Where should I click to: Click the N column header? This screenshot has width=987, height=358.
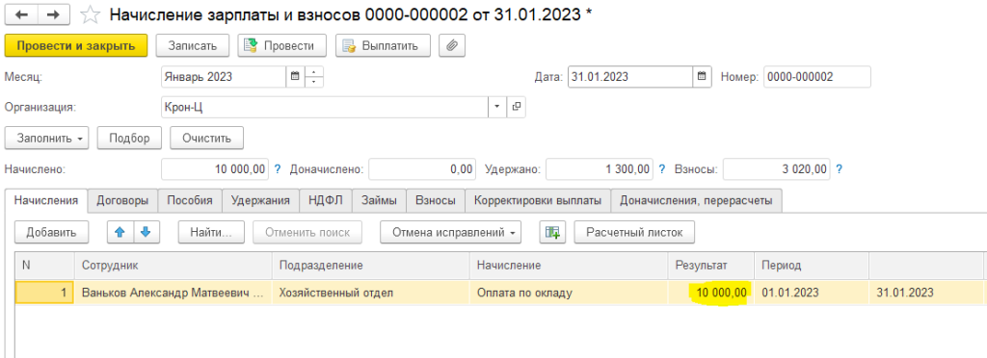pyautogui.click(x=44, y=266)
